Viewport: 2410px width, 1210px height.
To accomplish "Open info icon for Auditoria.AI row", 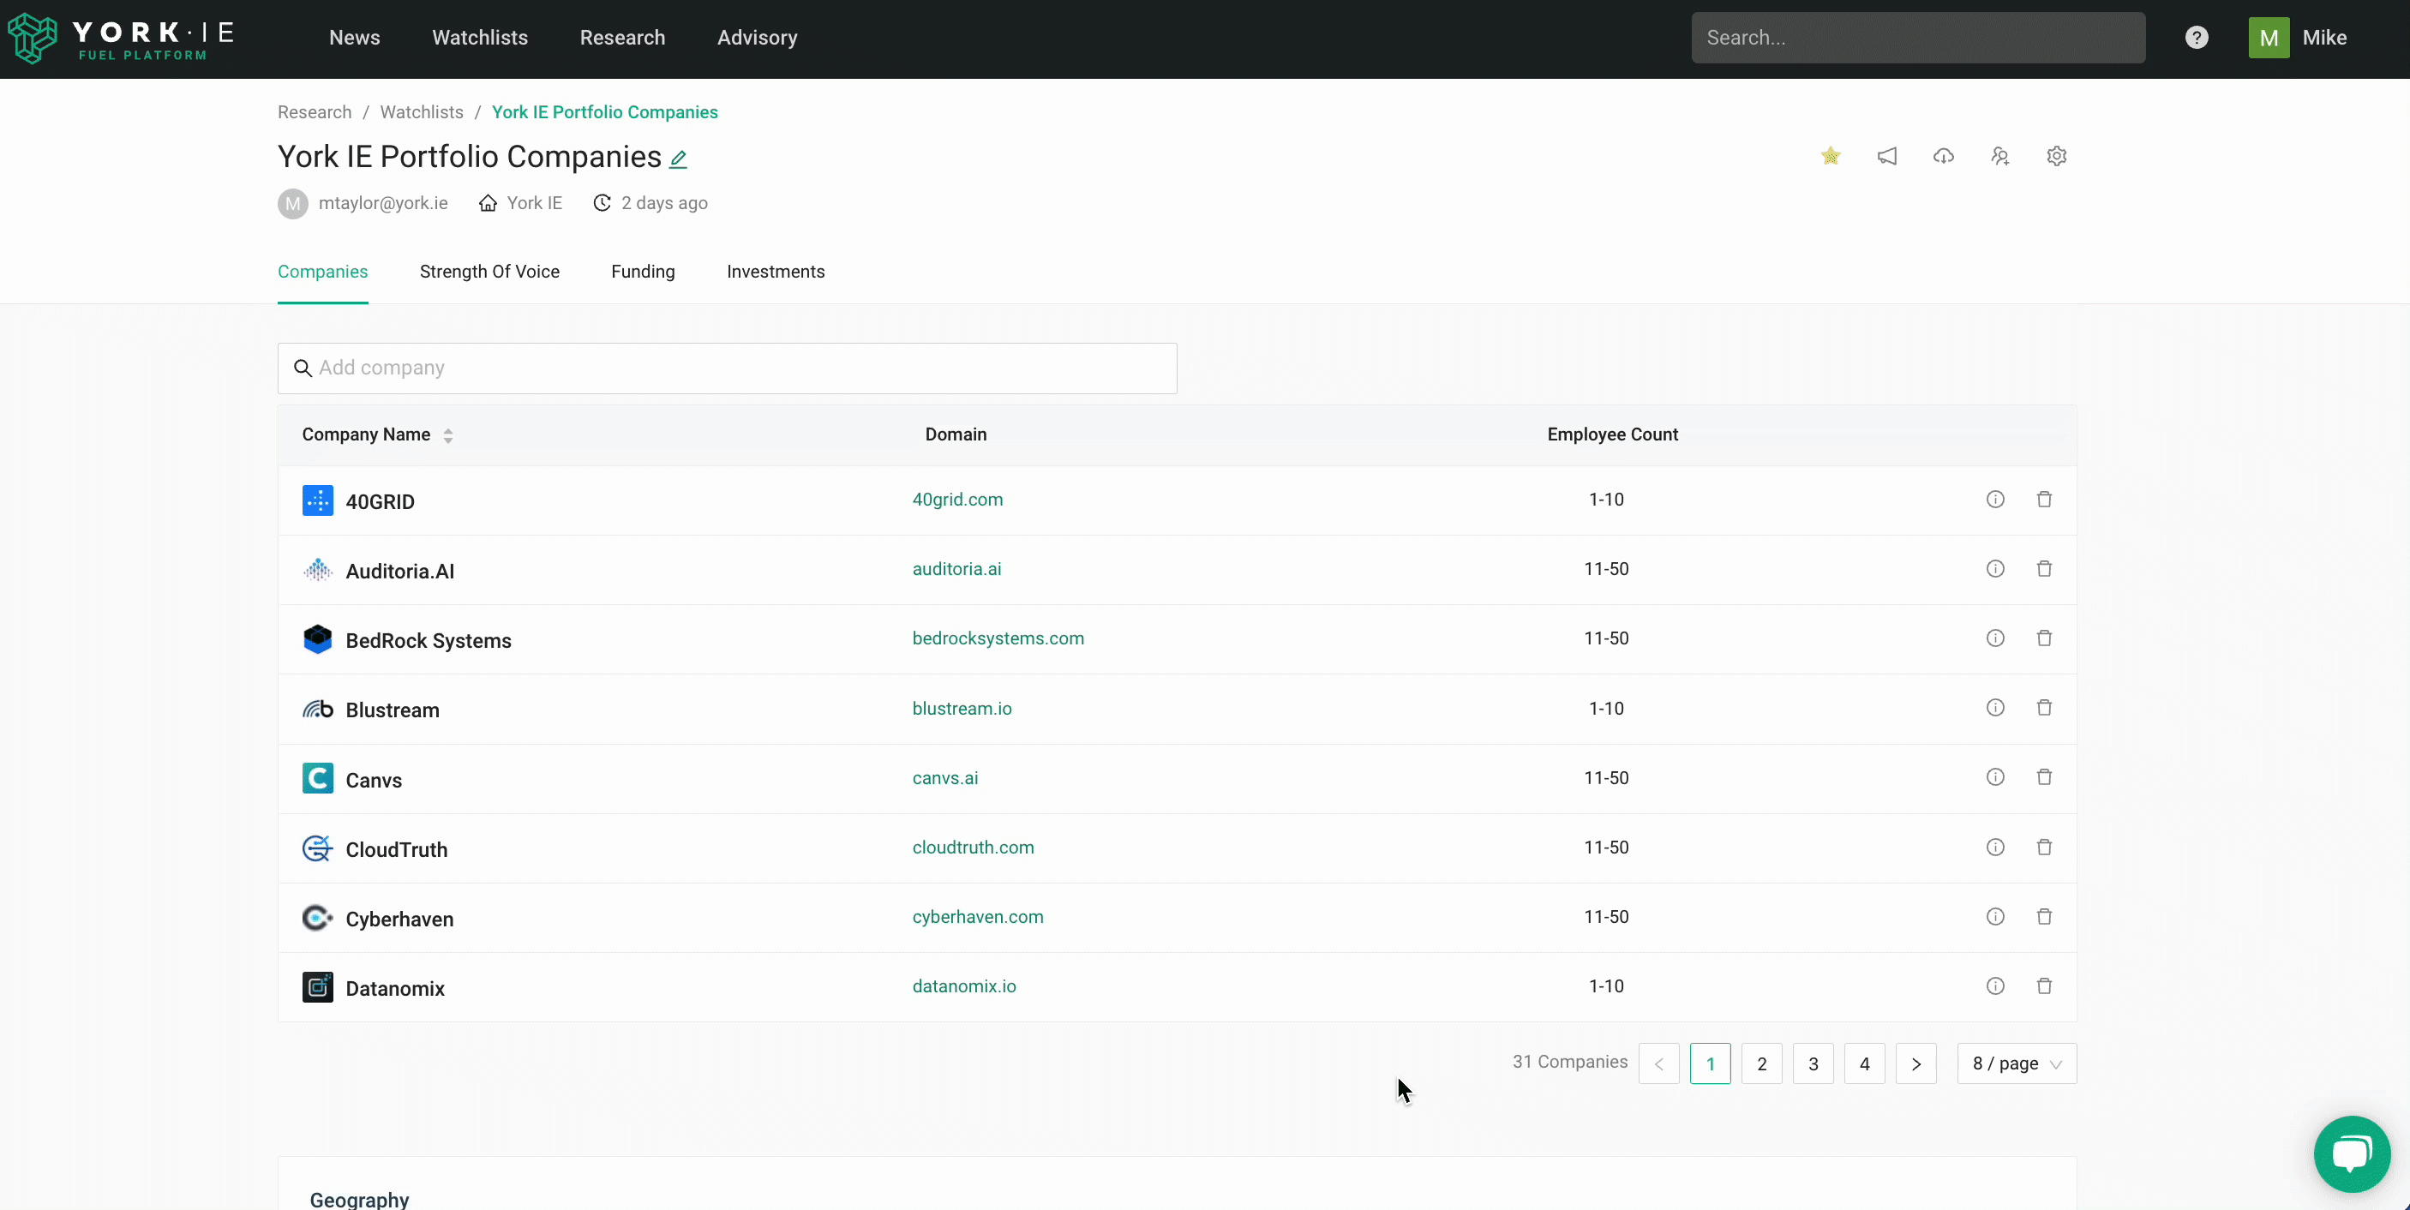I will pyautogui.click(x=1995, y=569).
